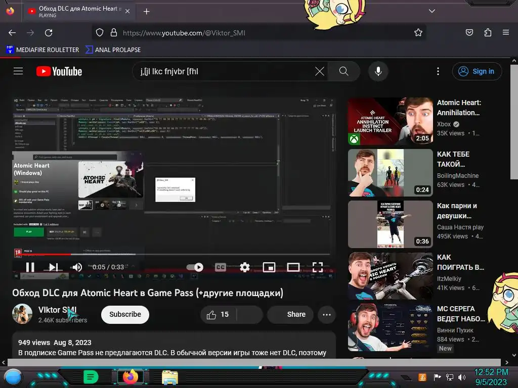The height and width of the screenshot is (388, 518).
Task: Open File Explorer from taskbar
Action: pyautogui.click(x=170, y=377)
